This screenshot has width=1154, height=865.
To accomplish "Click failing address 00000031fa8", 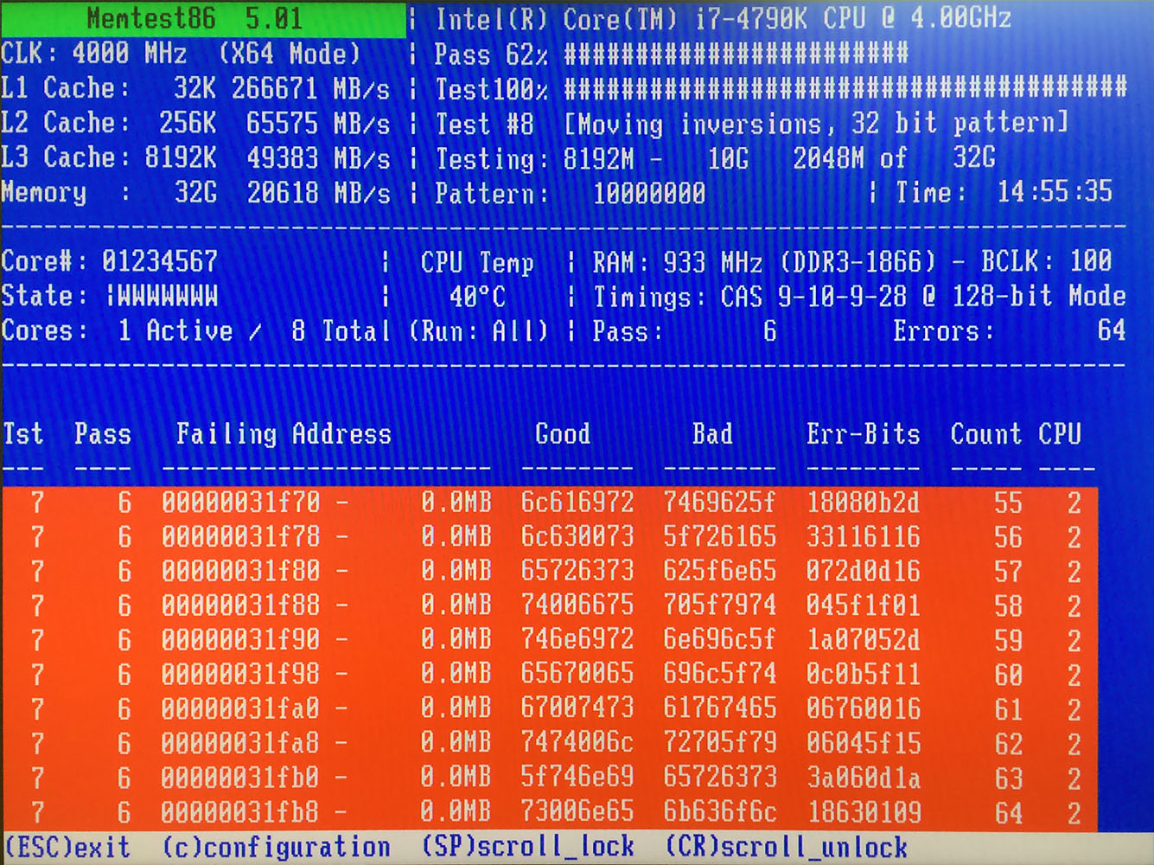I will pyautogui.click(x=240, y=742).
